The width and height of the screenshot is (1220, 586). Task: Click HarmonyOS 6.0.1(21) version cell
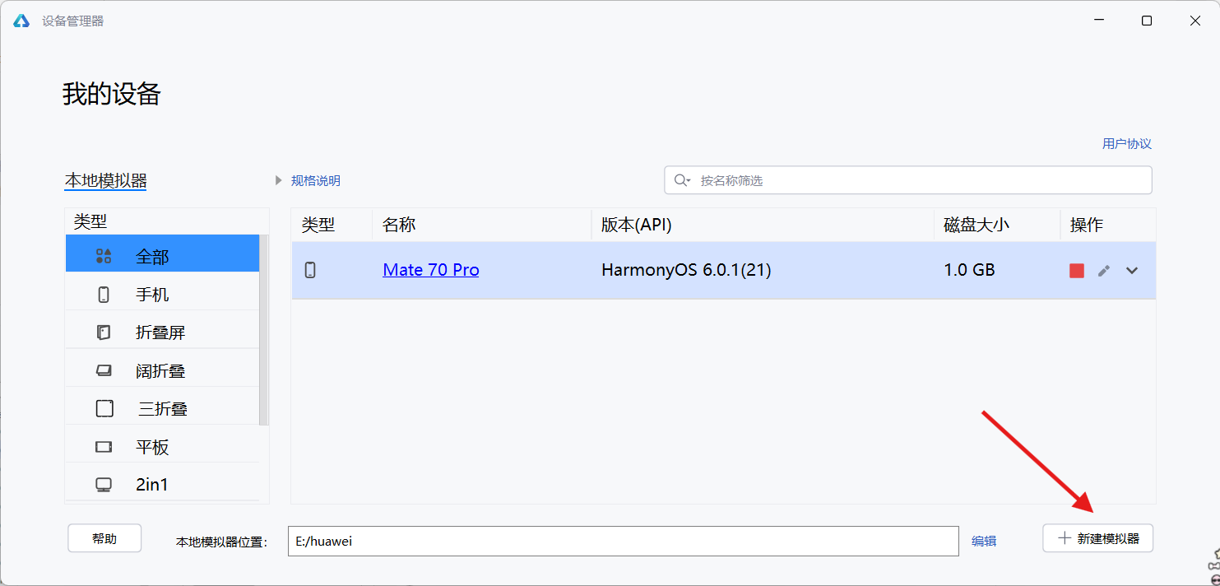point(686,270)
